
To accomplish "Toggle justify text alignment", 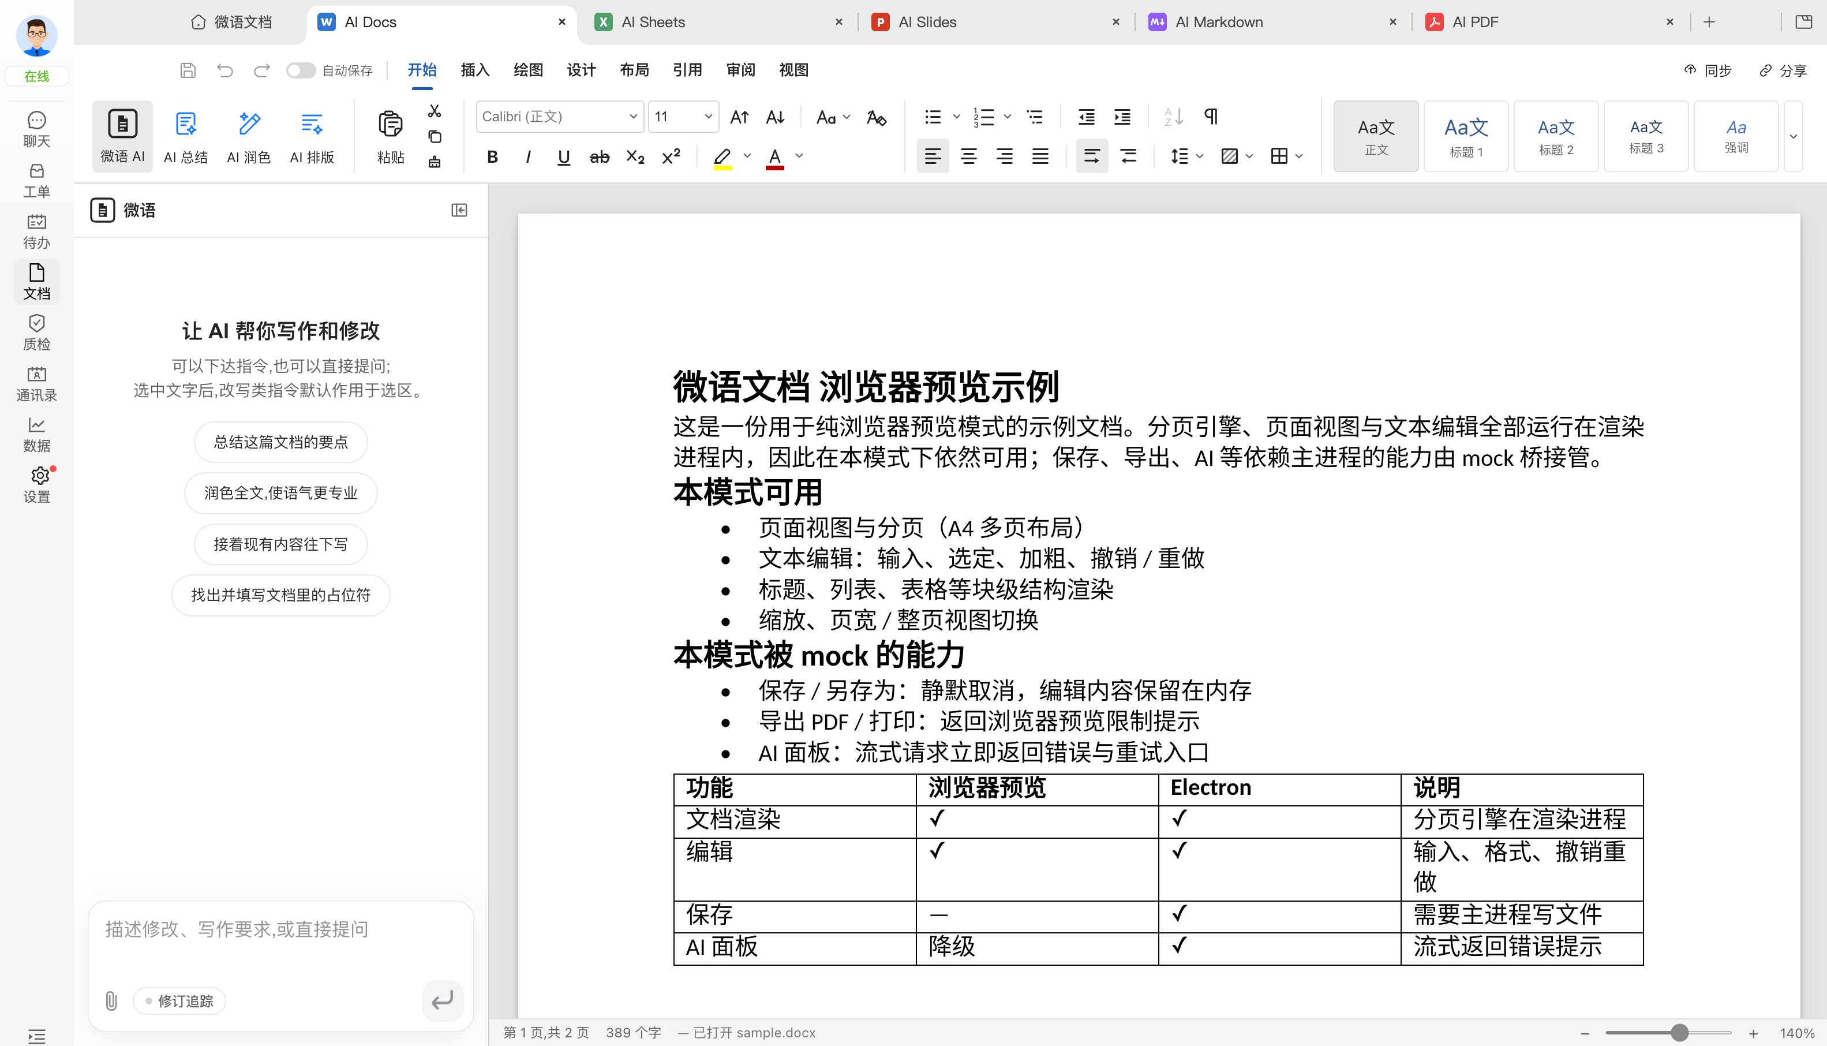I will pyautogui.click(x=1040, y=156).
